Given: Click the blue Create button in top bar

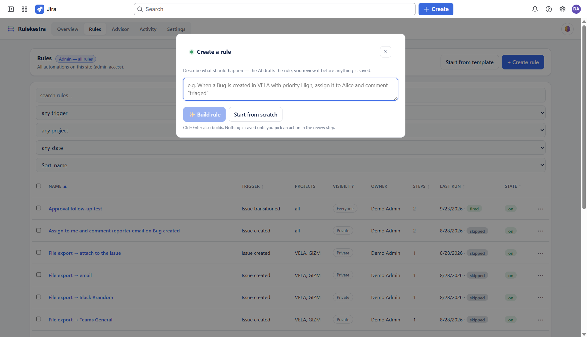Looking at the screenshot, I should click(x=436, y=9).
